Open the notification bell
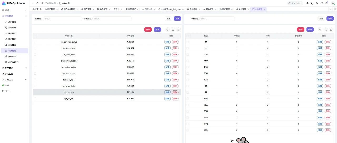Viewport: 337px width, 143px height. pyautogui.click(x=326, y=3)
